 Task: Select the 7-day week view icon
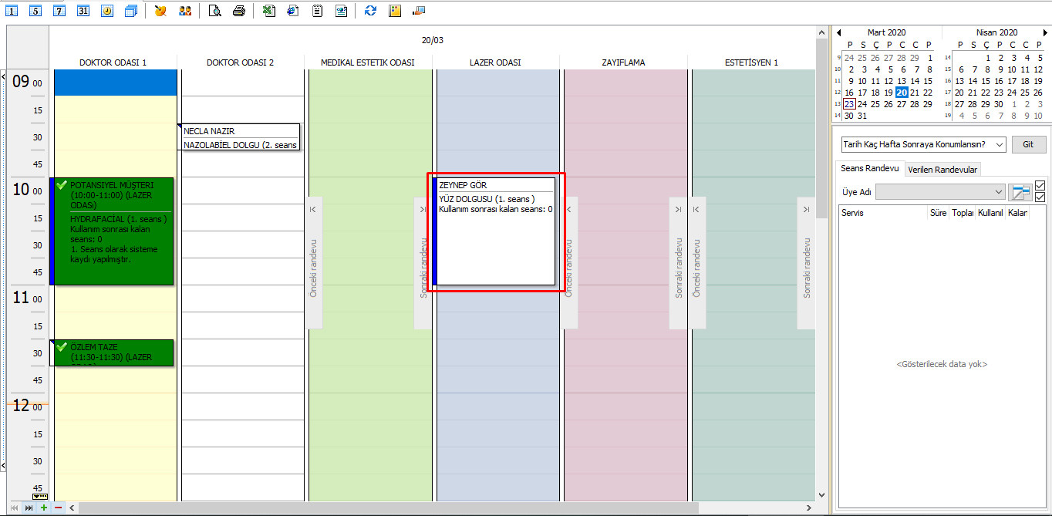pos(59,11)
